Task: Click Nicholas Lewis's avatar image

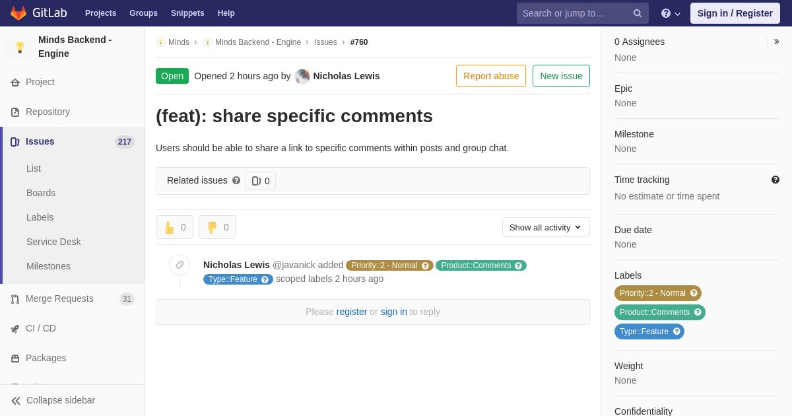Action: click(302, 77)
